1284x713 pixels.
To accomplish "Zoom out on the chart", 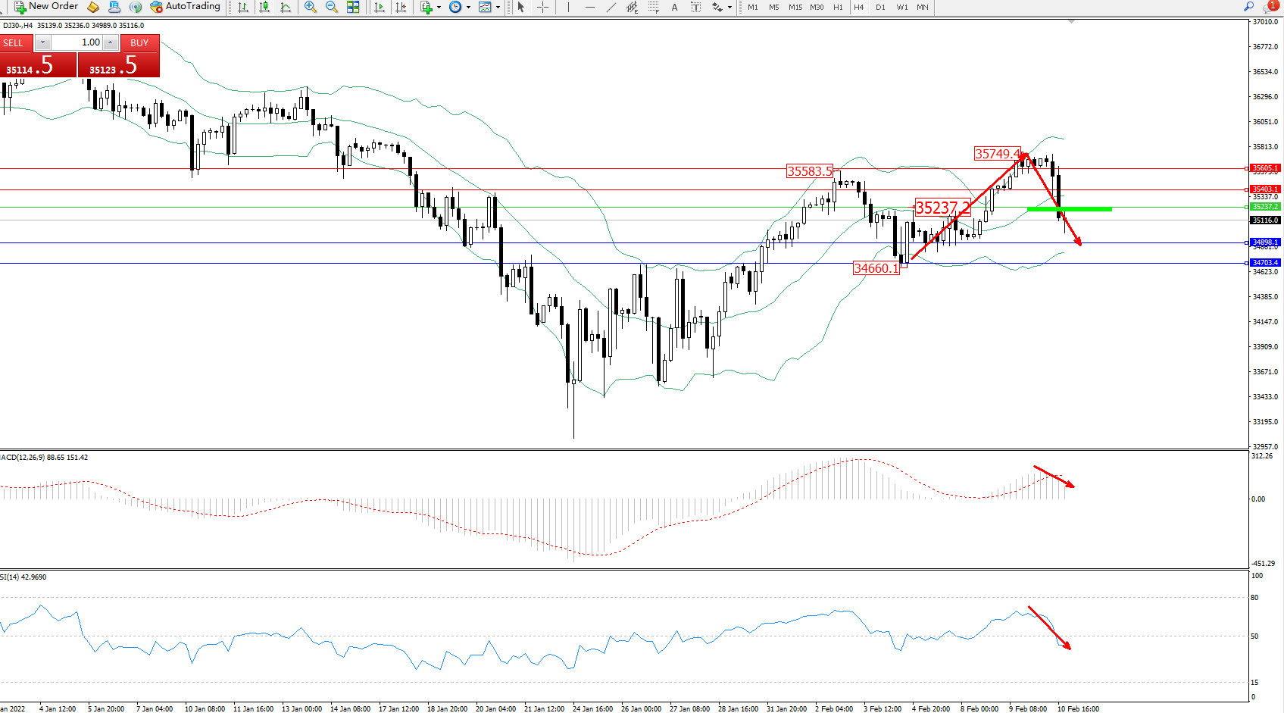I will coord(331,7).
